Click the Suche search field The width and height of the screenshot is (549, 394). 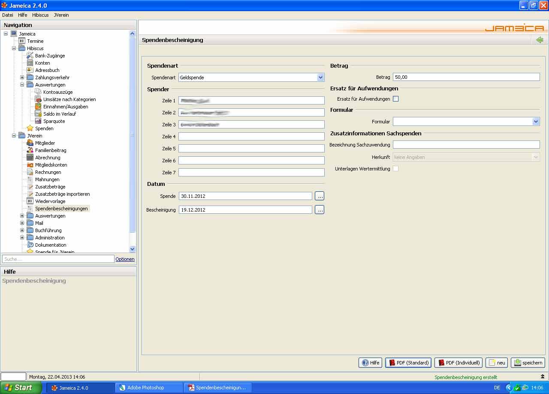point(58,259)
